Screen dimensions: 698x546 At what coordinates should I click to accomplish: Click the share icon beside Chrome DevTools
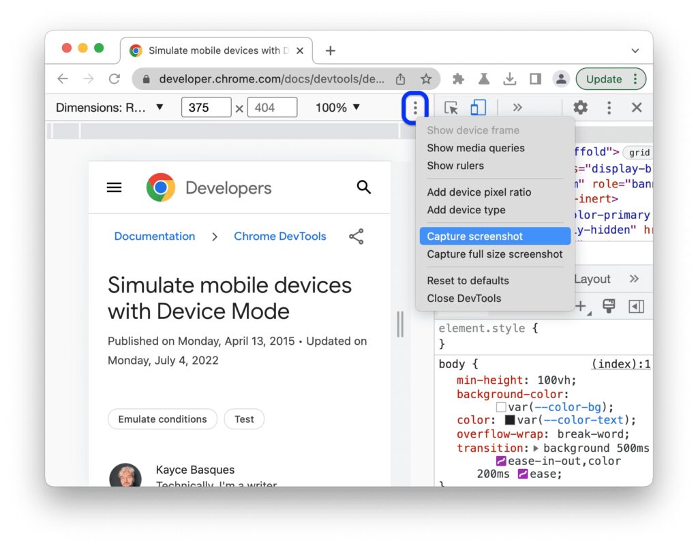(x=356, y=237)
